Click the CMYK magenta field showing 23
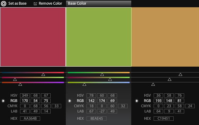 tap(169, 106)
